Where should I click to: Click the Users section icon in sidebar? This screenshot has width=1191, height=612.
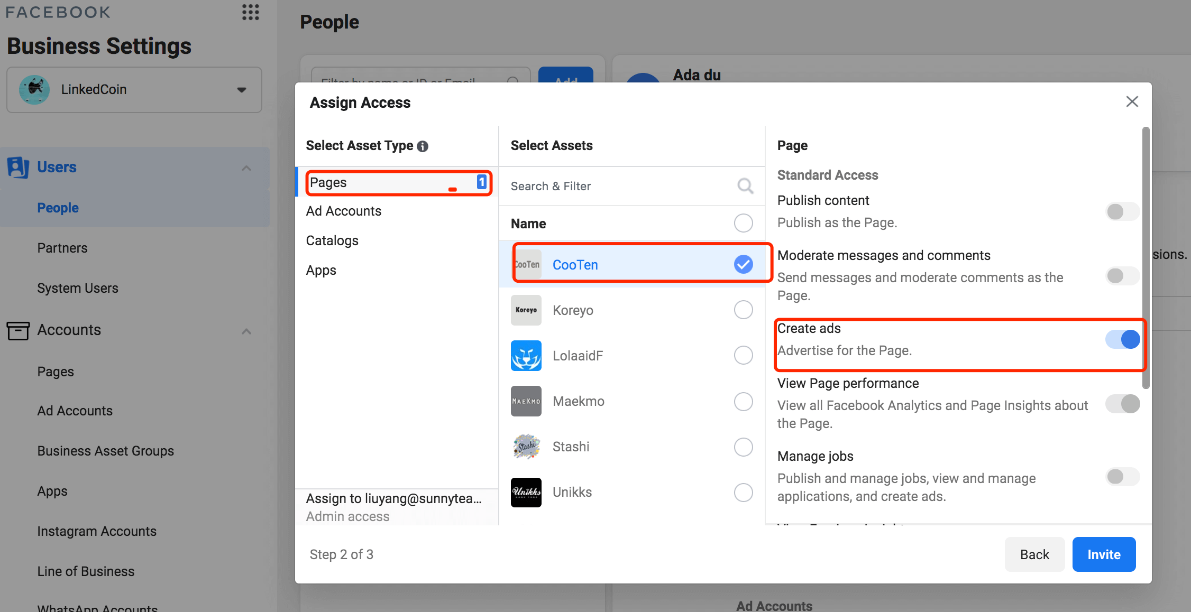click(18, 167)
